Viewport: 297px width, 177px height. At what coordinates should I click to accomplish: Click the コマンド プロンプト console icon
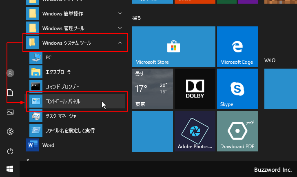tap(36, 86)
